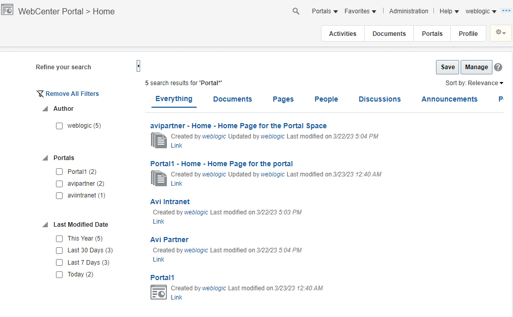Collapse the Last Modified Date section
This screenshot has height=317, width=513.
click(x=45, y=225)
